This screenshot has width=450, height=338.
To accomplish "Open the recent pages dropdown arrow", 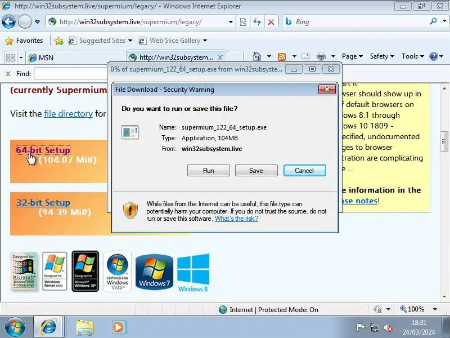I will (37, 22).
